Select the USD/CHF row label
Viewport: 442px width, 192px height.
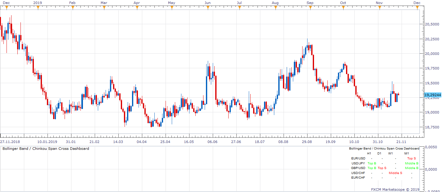[x=358, y=173]
